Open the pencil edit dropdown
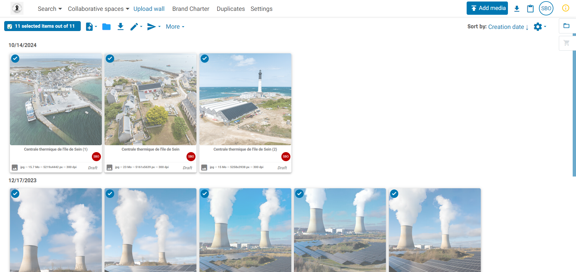 pyautogui.click(x=136, y=27)
